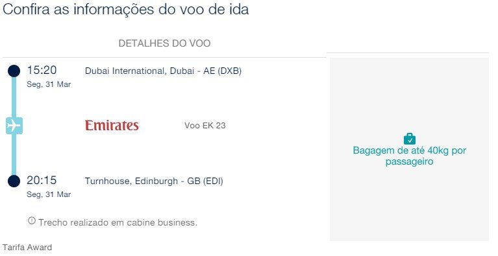
Task: Click the 15:20 departure time
Action: [42, 70]
